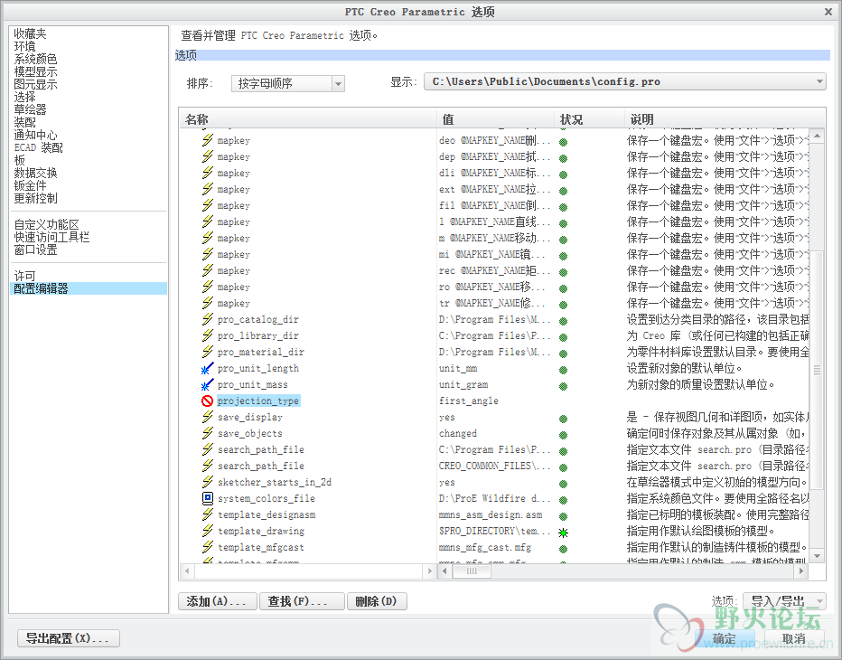Viewport: 842px width, 660px height.
Task: Select 图元显示 in the left category list
Action: [35, 84]
